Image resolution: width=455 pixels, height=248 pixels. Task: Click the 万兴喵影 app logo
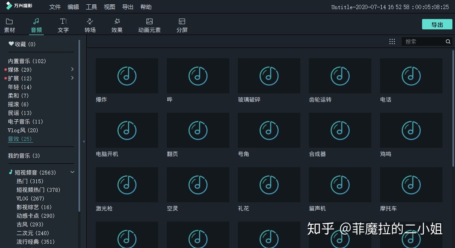click(19, 6)
